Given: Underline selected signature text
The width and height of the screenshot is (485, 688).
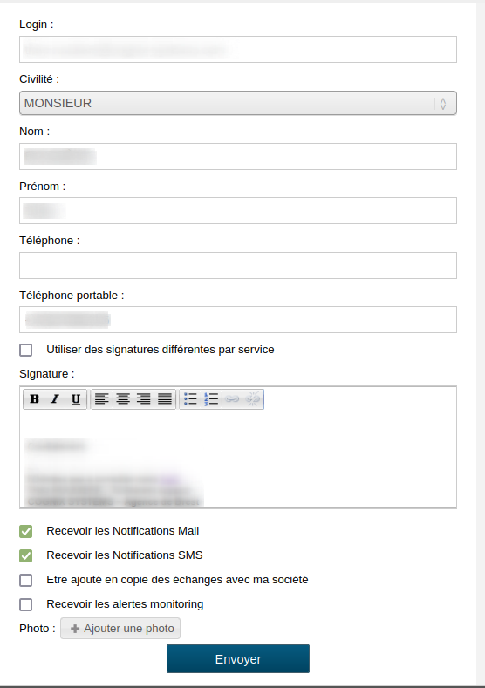Looking at the screenshot, I should [x=76, y=398].
